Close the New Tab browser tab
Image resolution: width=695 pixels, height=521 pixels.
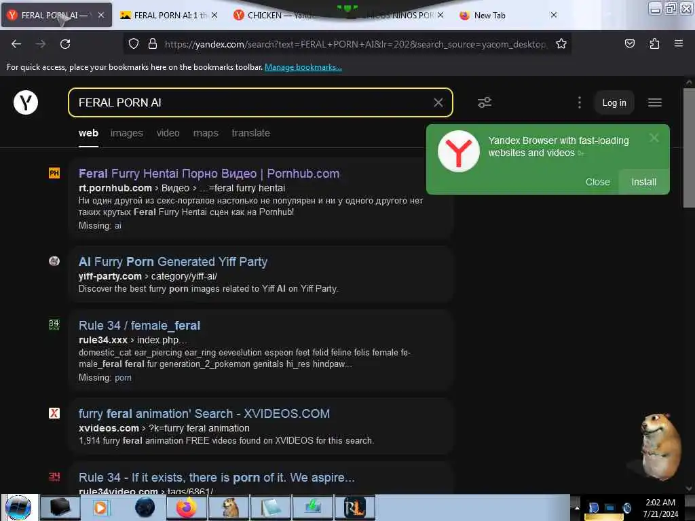coord(554,15)
